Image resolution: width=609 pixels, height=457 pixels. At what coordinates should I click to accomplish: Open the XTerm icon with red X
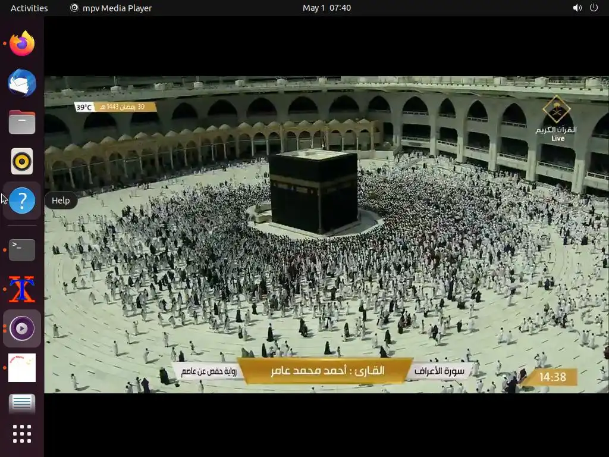pos(22,289)
